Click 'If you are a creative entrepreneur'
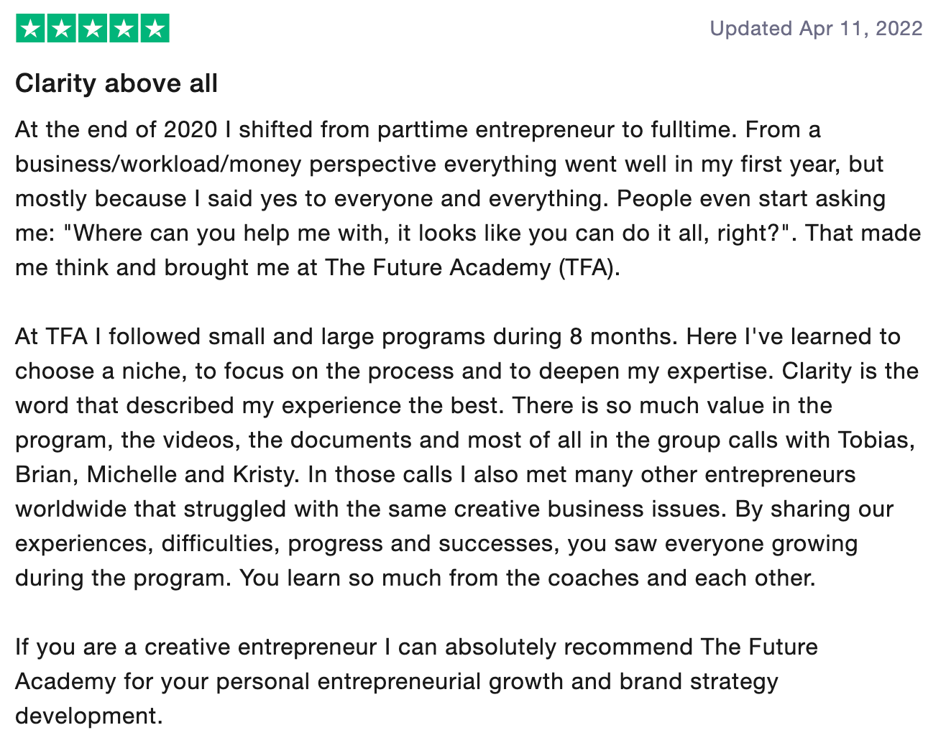 coord(196,647)
